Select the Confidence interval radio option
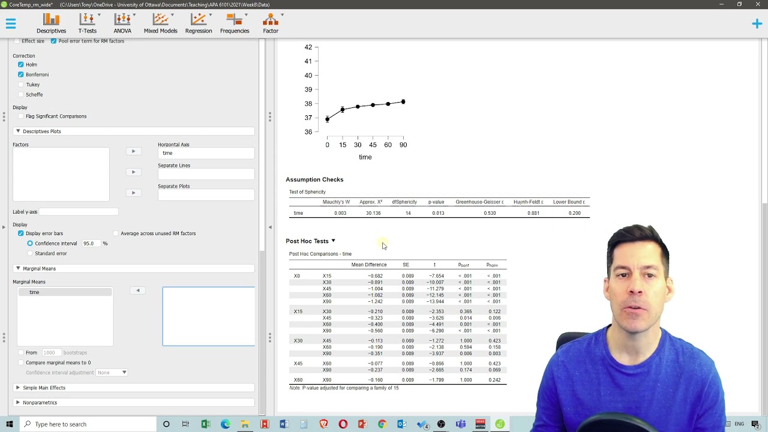Viewport: 768px width, 432px height. coord(30,243)
